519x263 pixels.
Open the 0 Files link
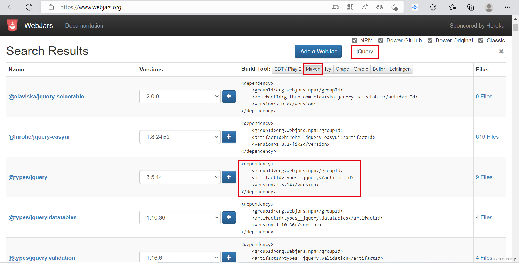(x=484, y=97)
